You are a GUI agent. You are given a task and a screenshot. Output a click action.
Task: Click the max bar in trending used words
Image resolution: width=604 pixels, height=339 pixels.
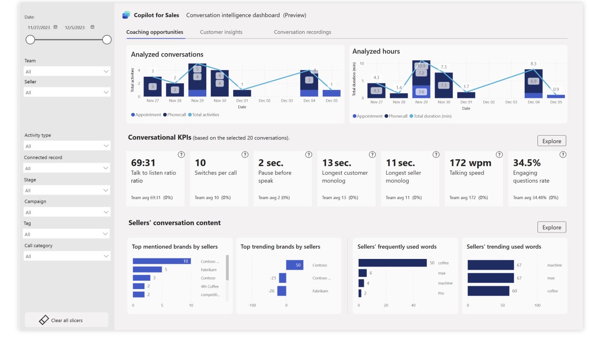pos(491,278)
